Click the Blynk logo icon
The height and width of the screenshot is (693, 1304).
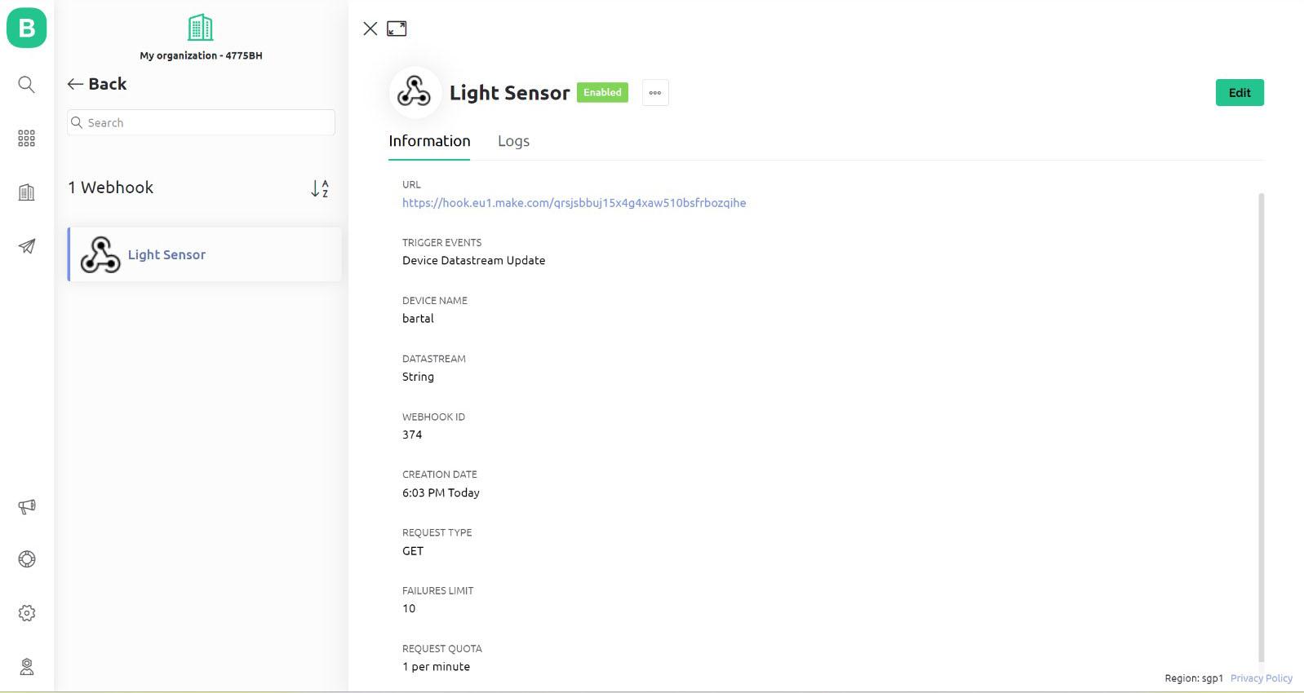(x=27, y=28)
